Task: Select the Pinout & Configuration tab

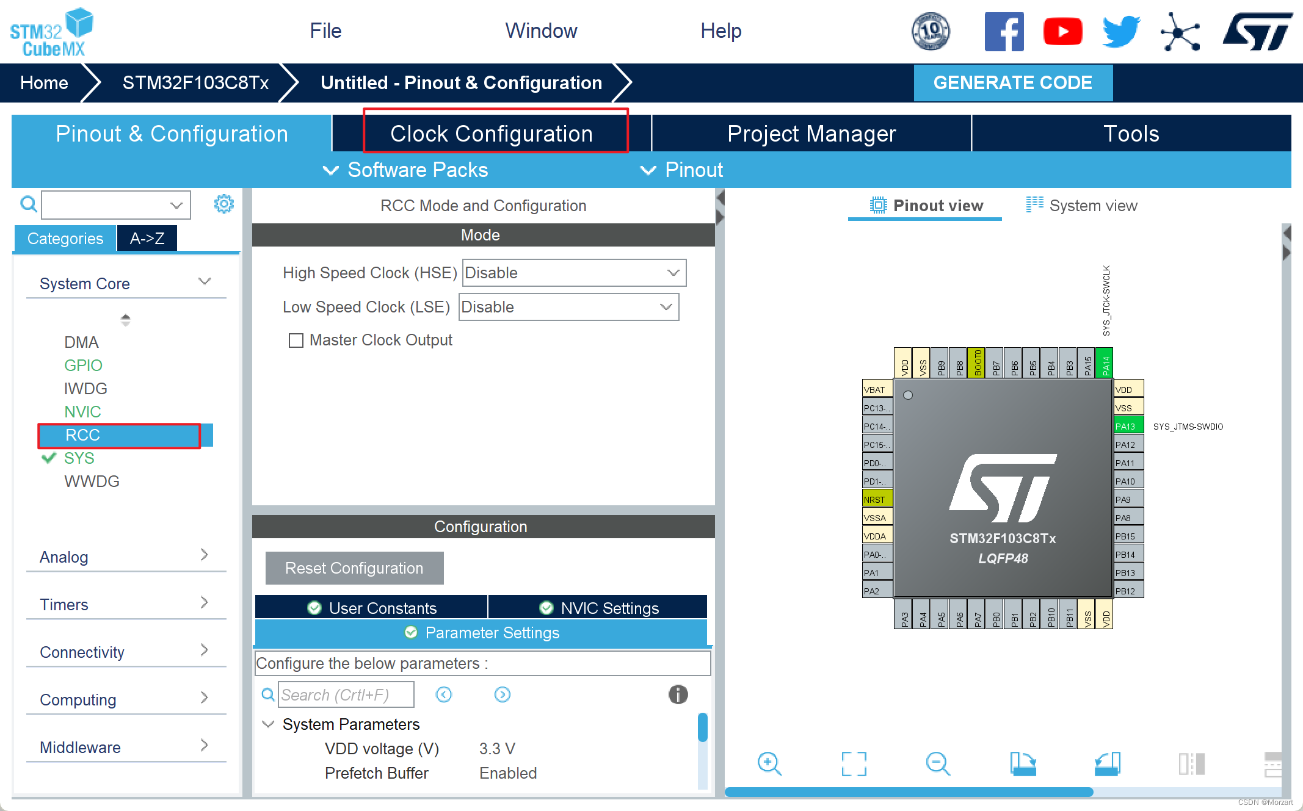Action: [172, 134]
